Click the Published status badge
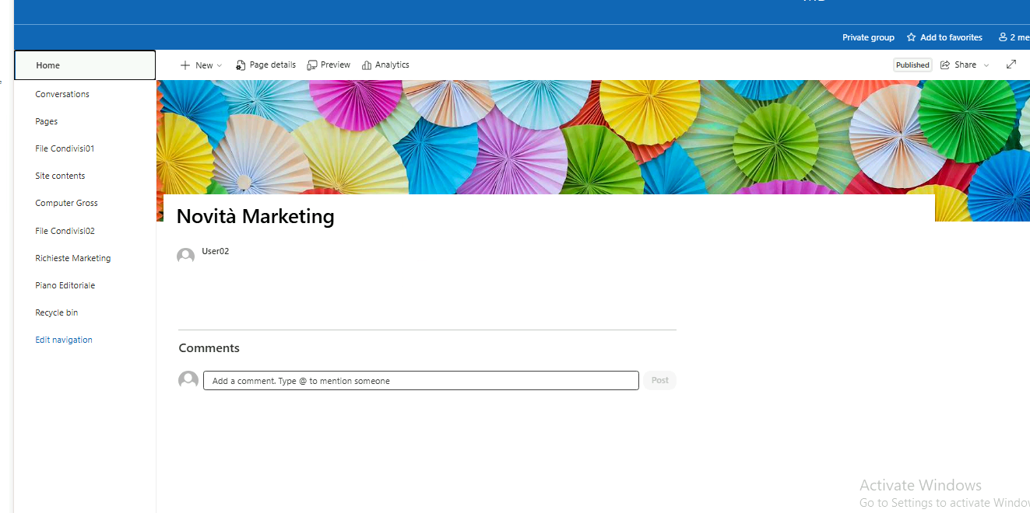Screen dimensions: 1030x513 pos(912,65)
